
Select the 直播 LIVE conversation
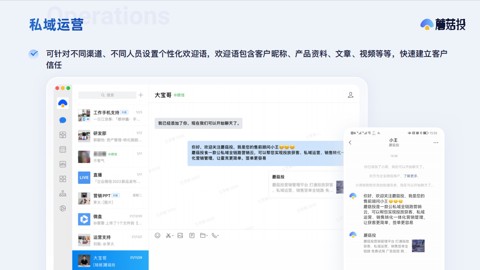[x=110, y=177]
